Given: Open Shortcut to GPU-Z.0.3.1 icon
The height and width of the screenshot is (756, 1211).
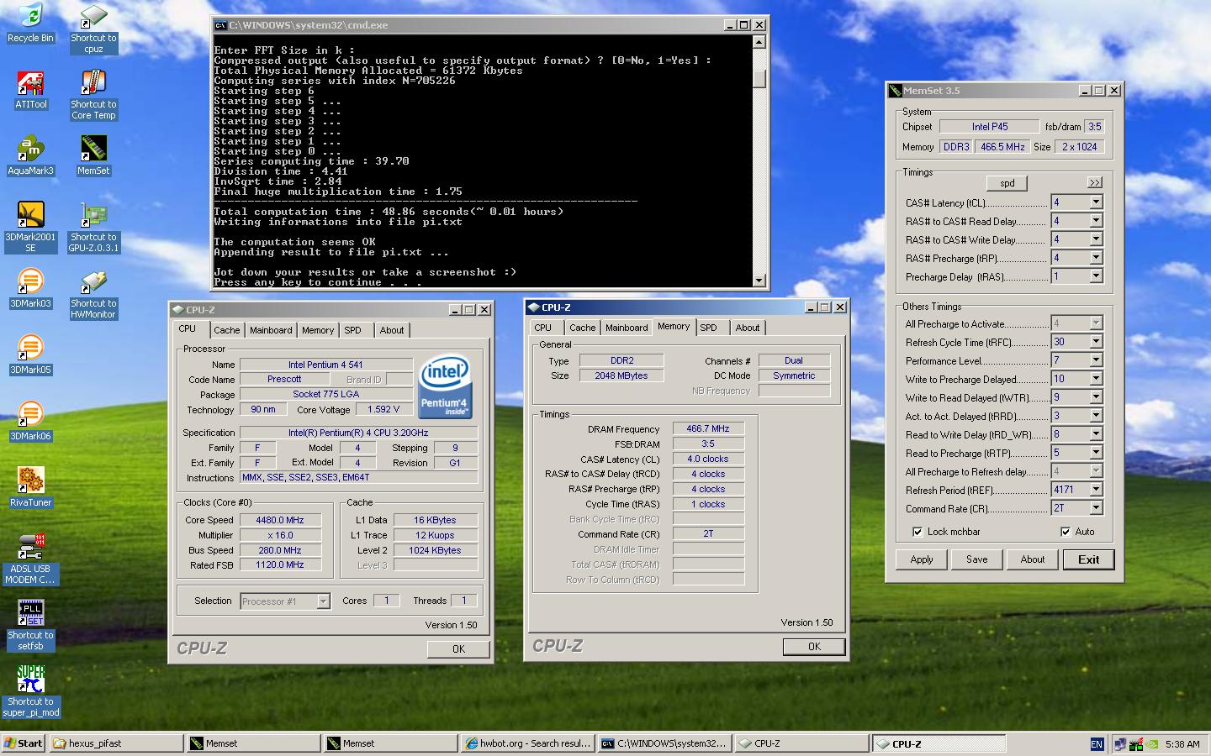Looking at the screenshot, I should [93, 228].
